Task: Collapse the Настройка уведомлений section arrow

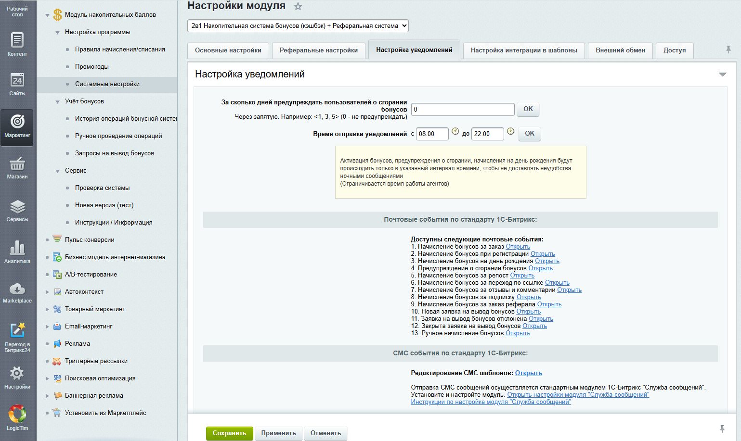Action: pyautogui.click(x=722, y=75)
